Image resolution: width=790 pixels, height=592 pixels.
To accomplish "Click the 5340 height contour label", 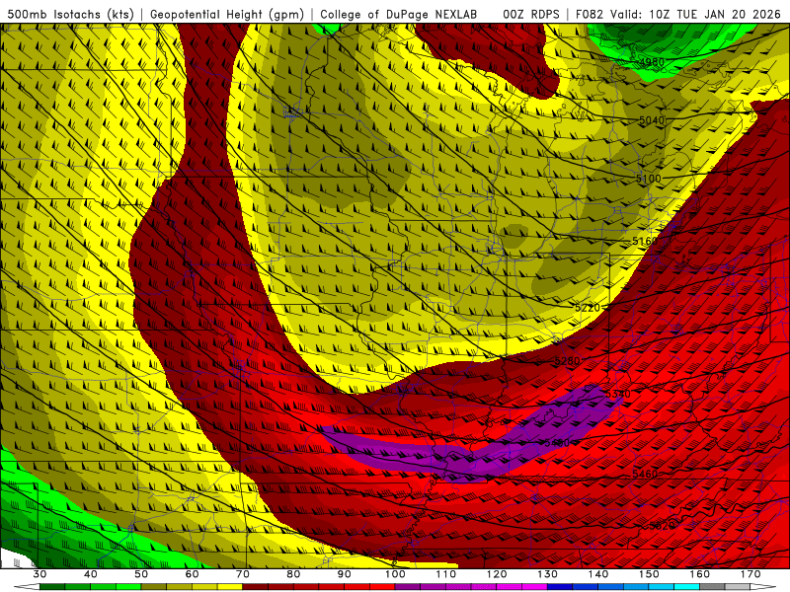I will pos(617,393).
